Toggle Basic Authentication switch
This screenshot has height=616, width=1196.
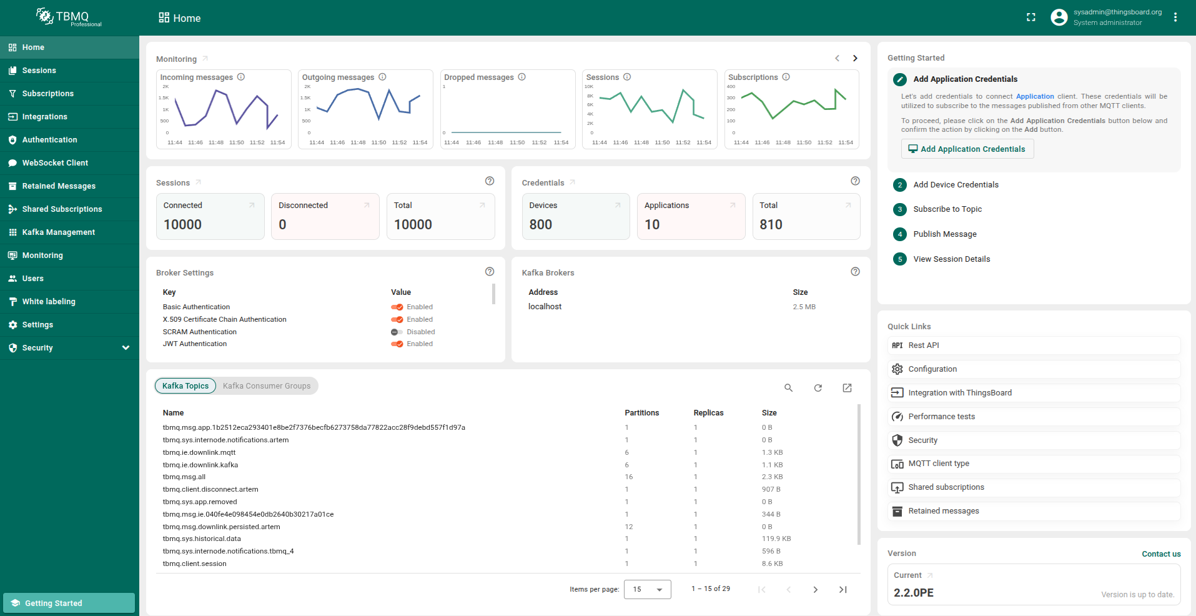point(397,307)
